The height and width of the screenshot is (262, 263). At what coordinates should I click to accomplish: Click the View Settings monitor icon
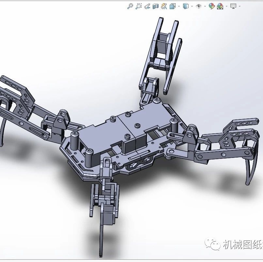(233, 6)
